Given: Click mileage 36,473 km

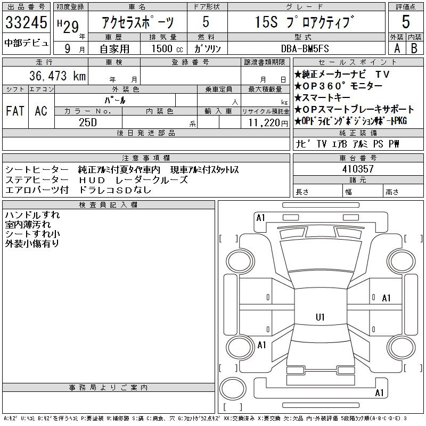Looking at the screenshot, I should 58,76.
